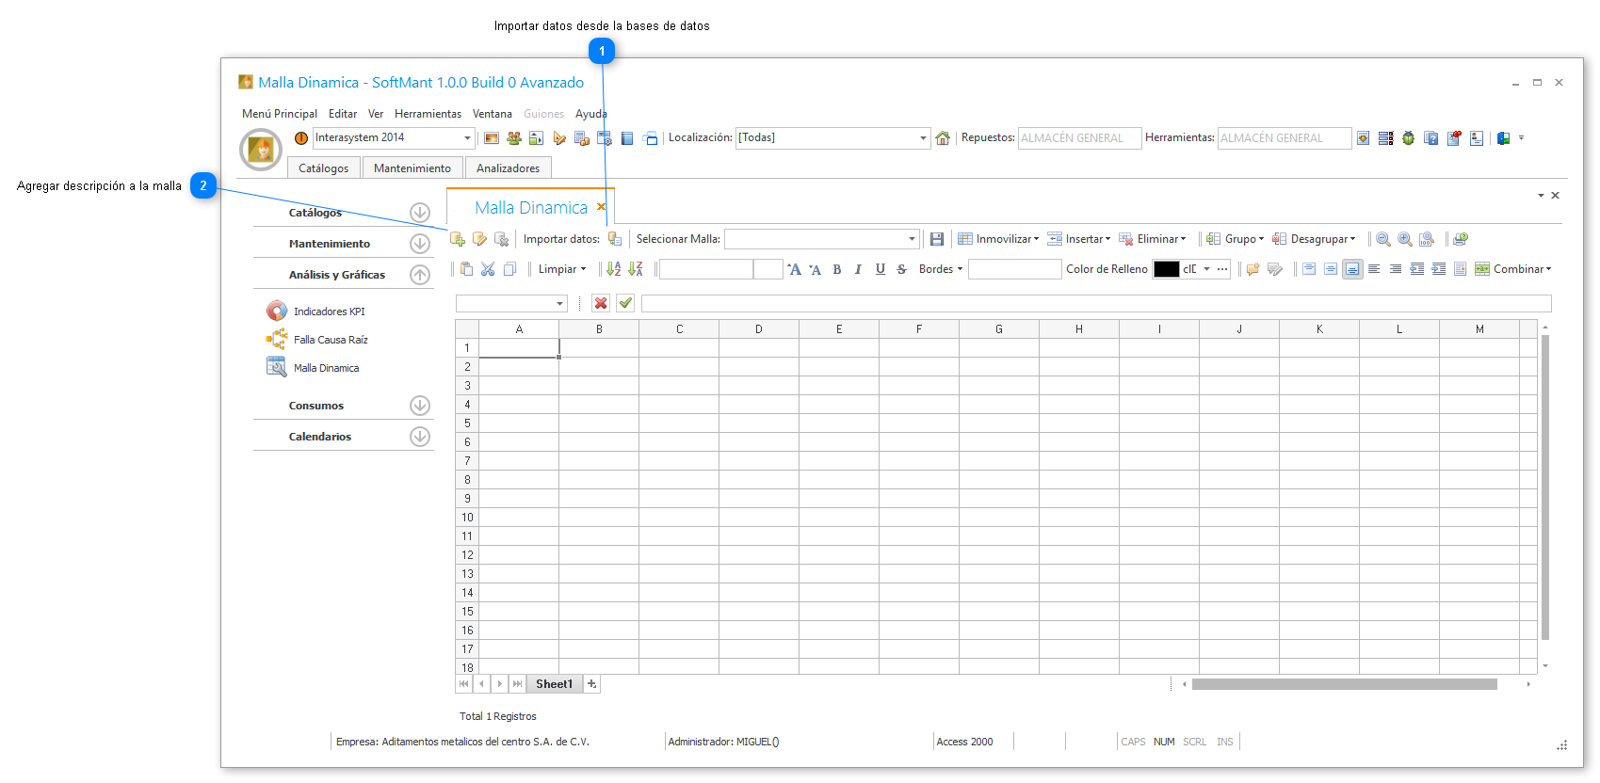The height and width of the screenshot is (783, 1600).
Task: Toggle bold text formatting
Action: tap(836, 269)
